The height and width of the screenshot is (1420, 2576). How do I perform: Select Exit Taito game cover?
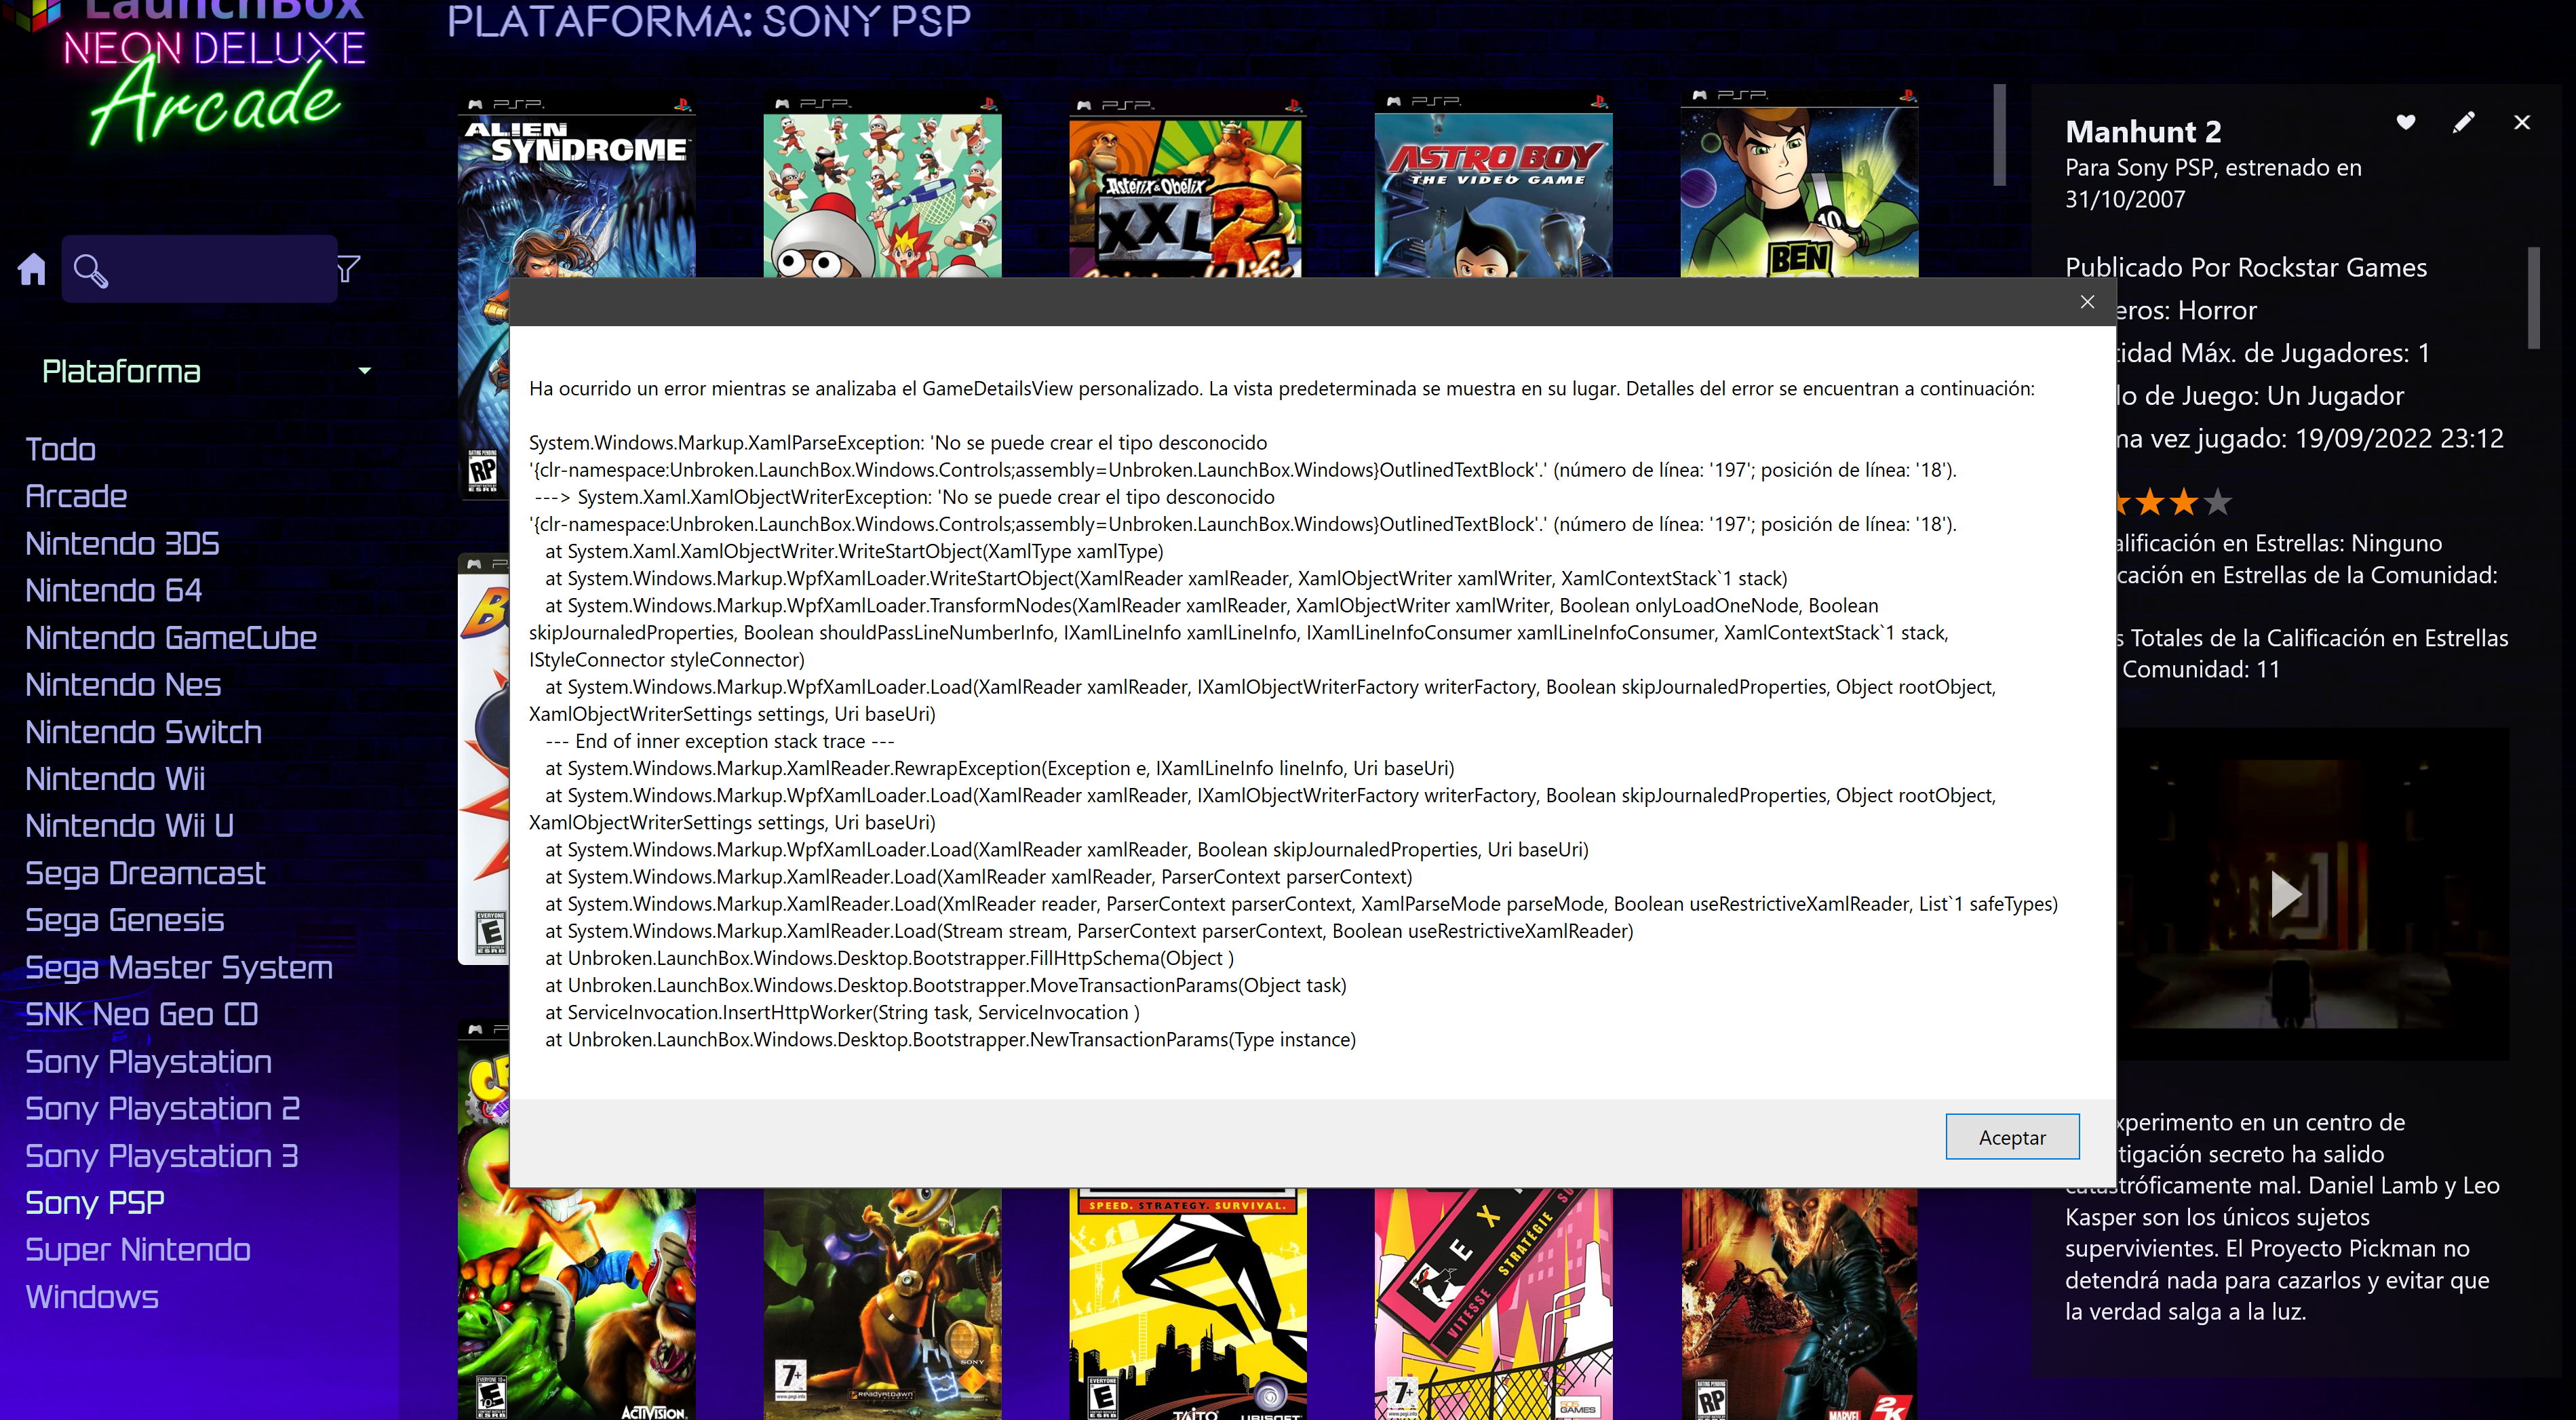tap(1187, 1303)
